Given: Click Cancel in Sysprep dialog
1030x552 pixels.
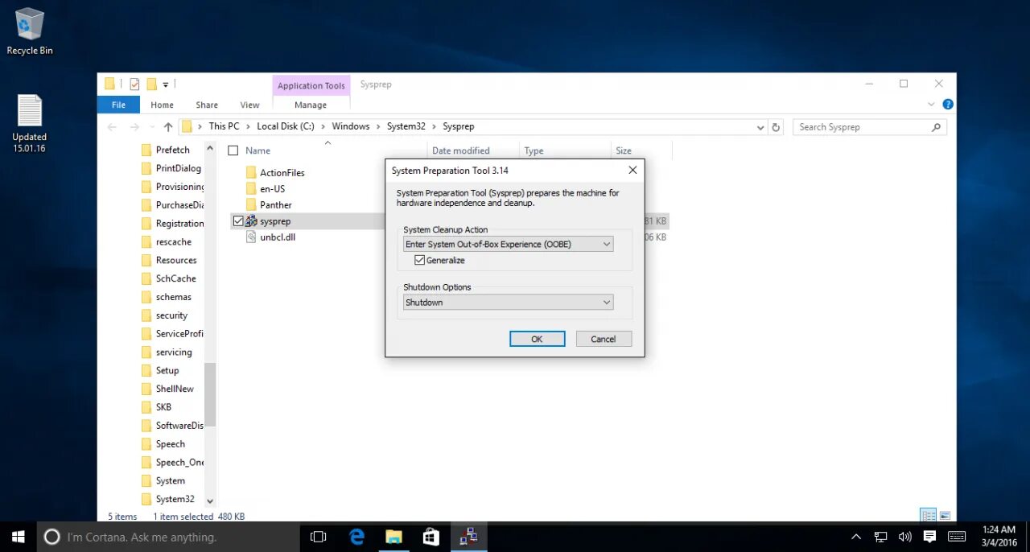Looking at the screenshot, I should coord(604,339).
